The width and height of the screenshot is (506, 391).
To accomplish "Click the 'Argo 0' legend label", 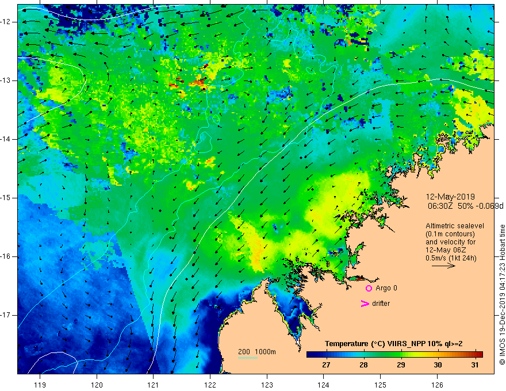I will [386, 288].
